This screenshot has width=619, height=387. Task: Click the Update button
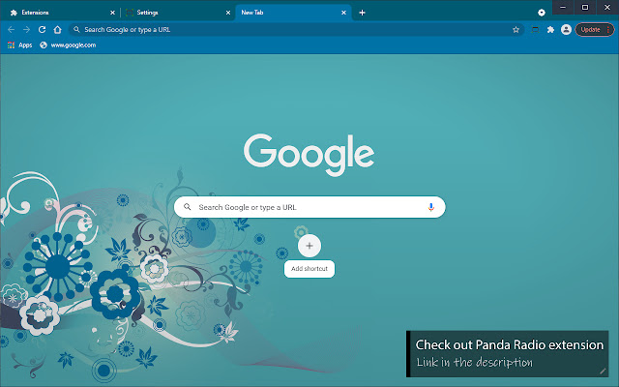[x=590, y=30]
